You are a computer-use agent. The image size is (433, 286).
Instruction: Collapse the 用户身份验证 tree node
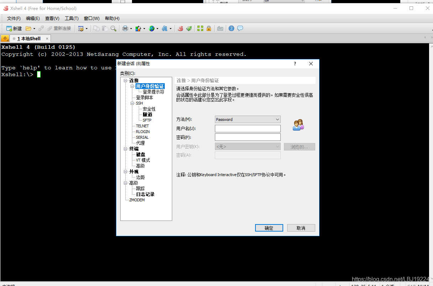[132, 86]
